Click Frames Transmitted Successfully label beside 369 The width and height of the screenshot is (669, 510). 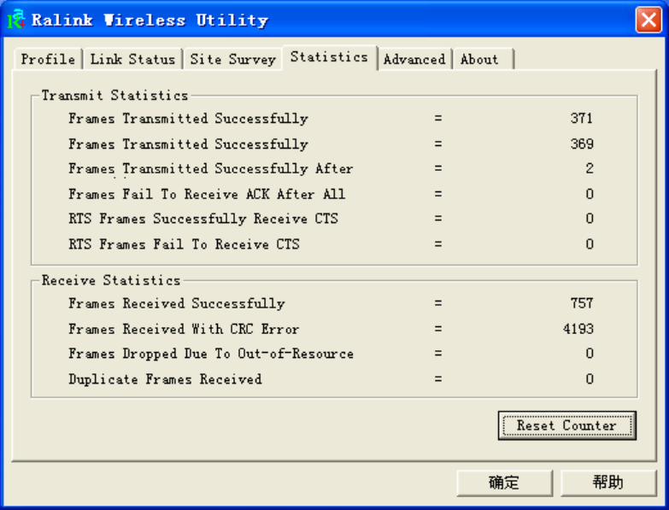click(188, 144)
